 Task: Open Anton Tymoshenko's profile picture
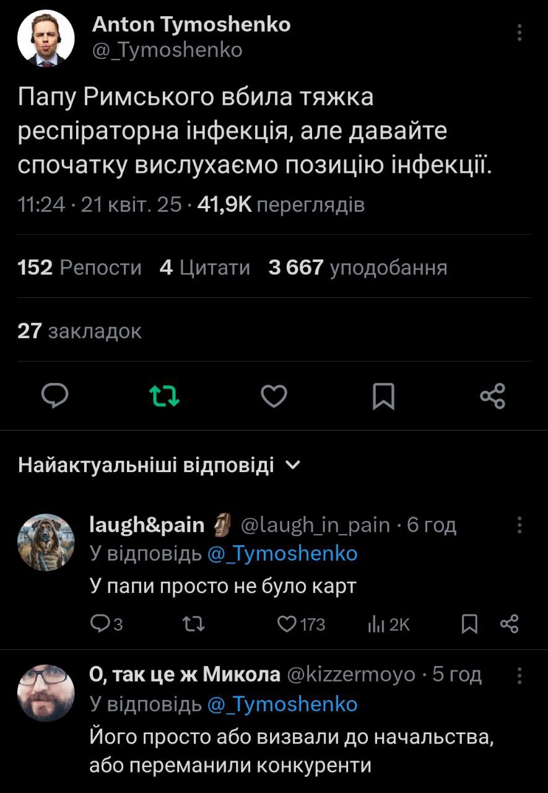[45, 38]
